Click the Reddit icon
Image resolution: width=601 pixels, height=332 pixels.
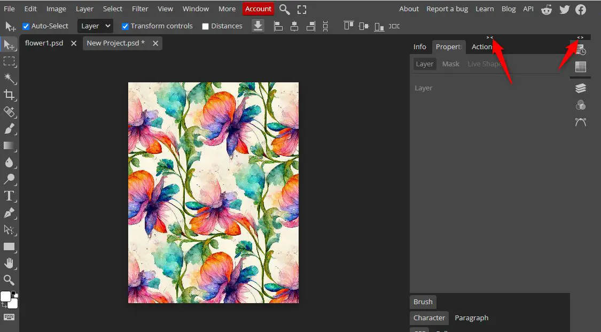547,9
